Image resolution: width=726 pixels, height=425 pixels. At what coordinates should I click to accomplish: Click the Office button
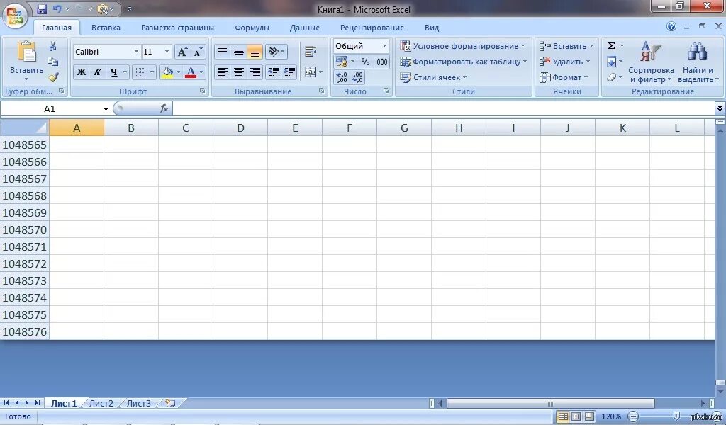coord(15,16)
